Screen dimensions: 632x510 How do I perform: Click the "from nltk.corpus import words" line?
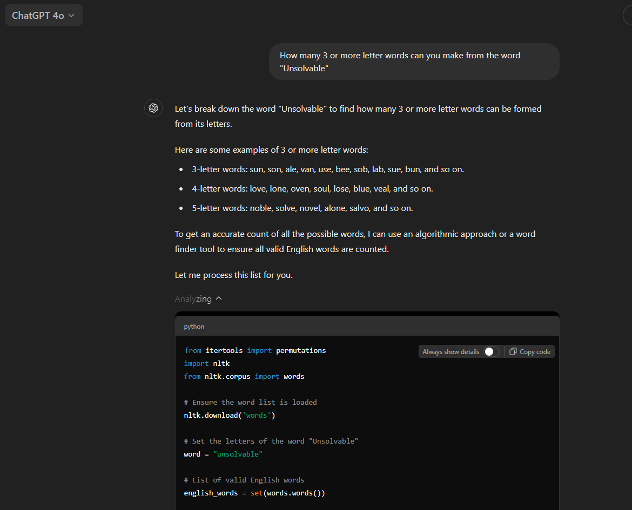tap(244, 376)
